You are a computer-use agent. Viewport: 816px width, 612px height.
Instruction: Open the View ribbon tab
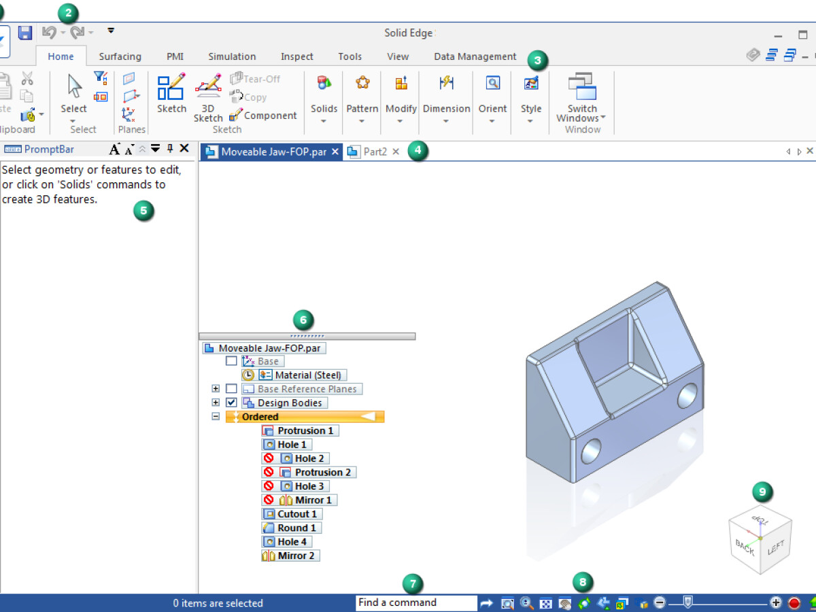pyautogui.click(x=398, y=56)
